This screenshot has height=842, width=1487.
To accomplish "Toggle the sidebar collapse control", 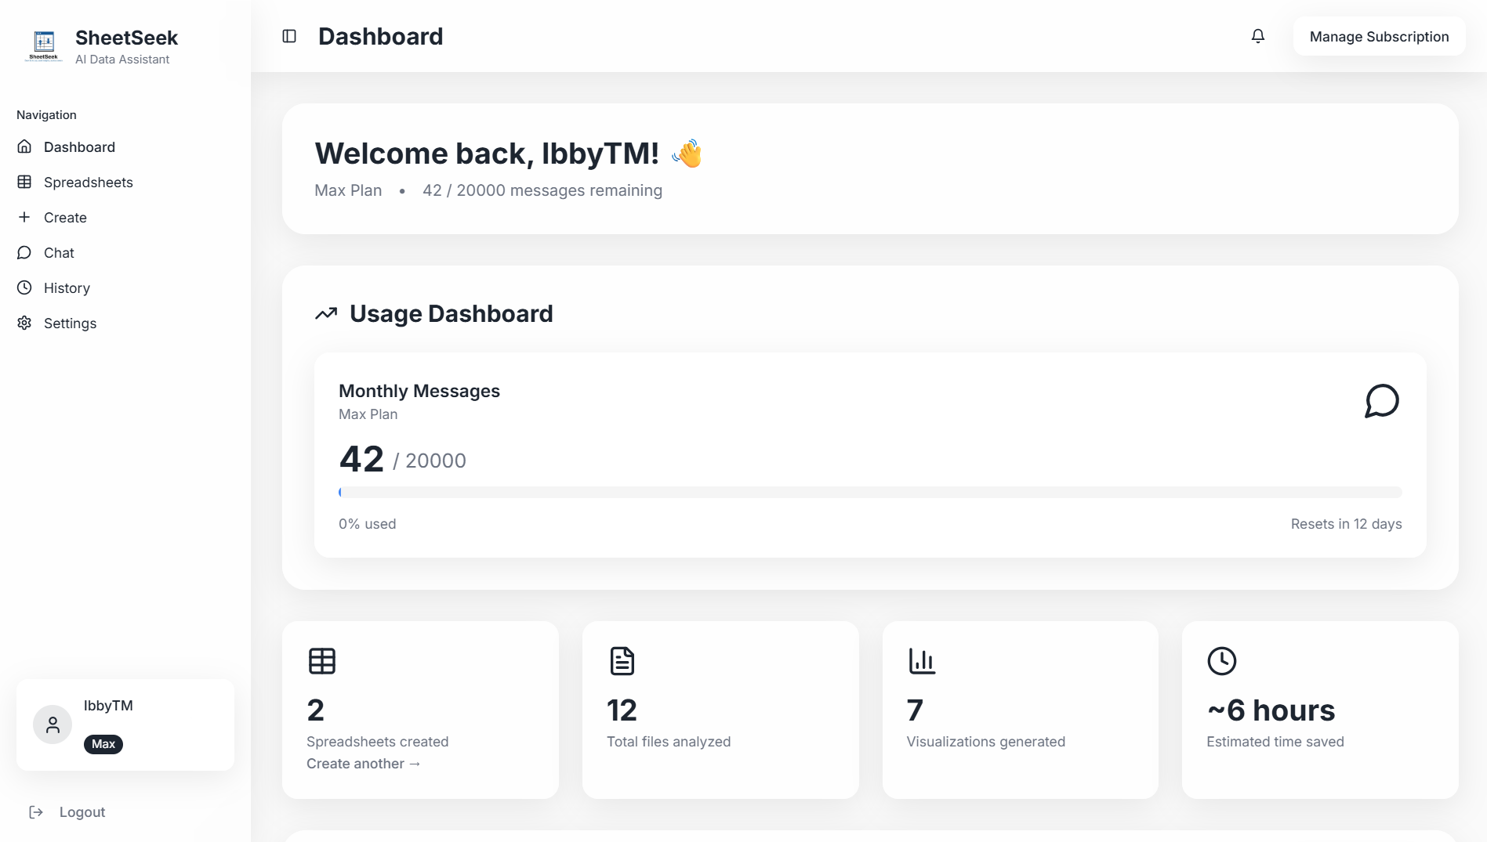I will click(x=289, y=36).
